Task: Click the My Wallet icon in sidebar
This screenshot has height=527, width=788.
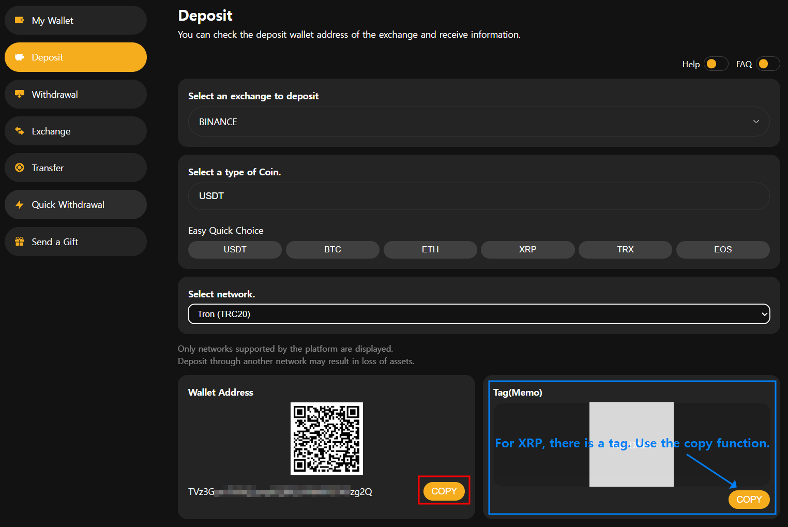Action: point(20,20)
